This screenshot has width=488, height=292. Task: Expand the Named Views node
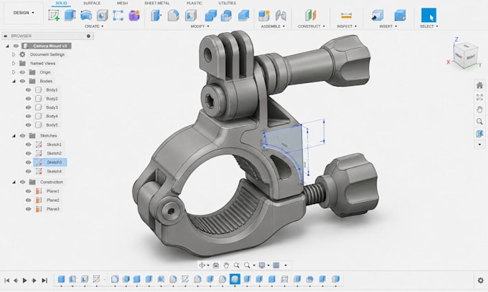[14, 63]
